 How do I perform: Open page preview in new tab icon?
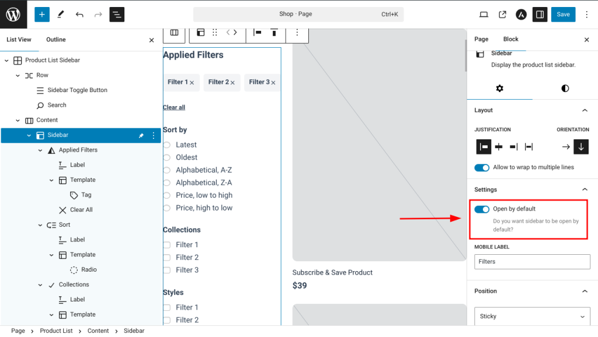pyautogui.click(x=502, y=15)
